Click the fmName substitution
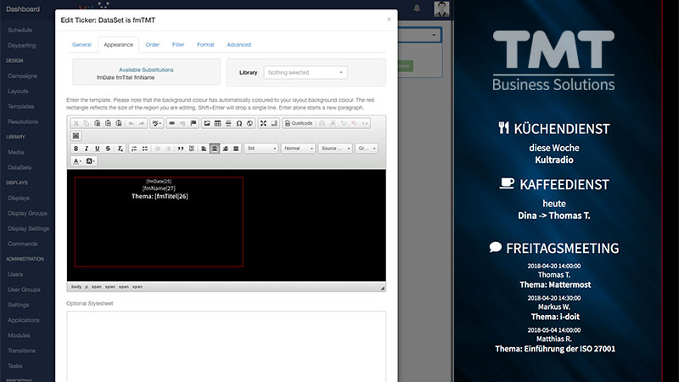This screenshot has width=679, height=382. pyautogui.click(x=144, y=77)
